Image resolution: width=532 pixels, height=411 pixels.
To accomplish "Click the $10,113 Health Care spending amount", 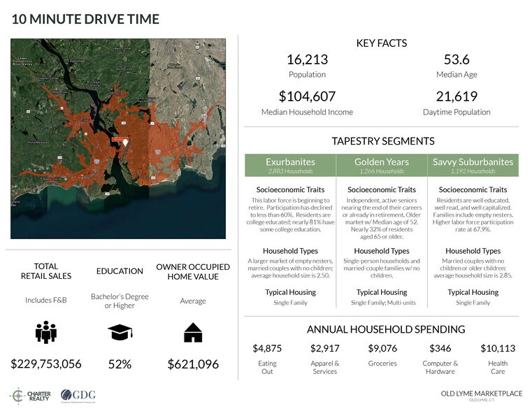I will click(x=497, y=348).
